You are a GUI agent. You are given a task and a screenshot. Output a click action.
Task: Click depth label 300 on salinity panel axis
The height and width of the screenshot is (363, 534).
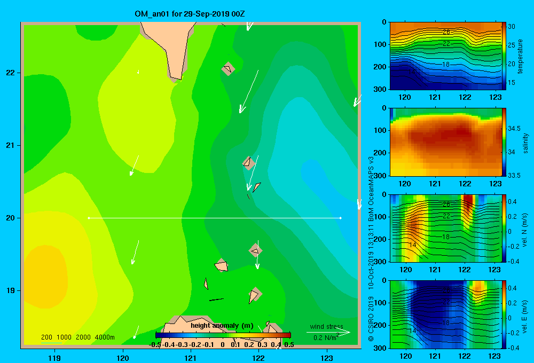point(380,176)
